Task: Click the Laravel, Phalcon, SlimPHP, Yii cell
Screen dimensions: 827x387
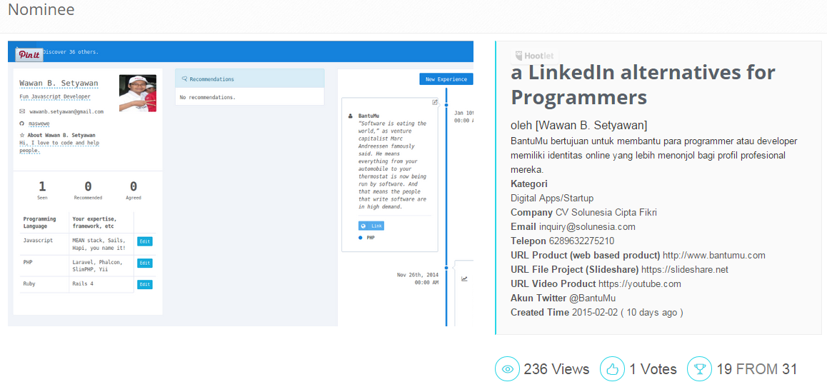Action: pyautogui.click(x=101, y=266)
